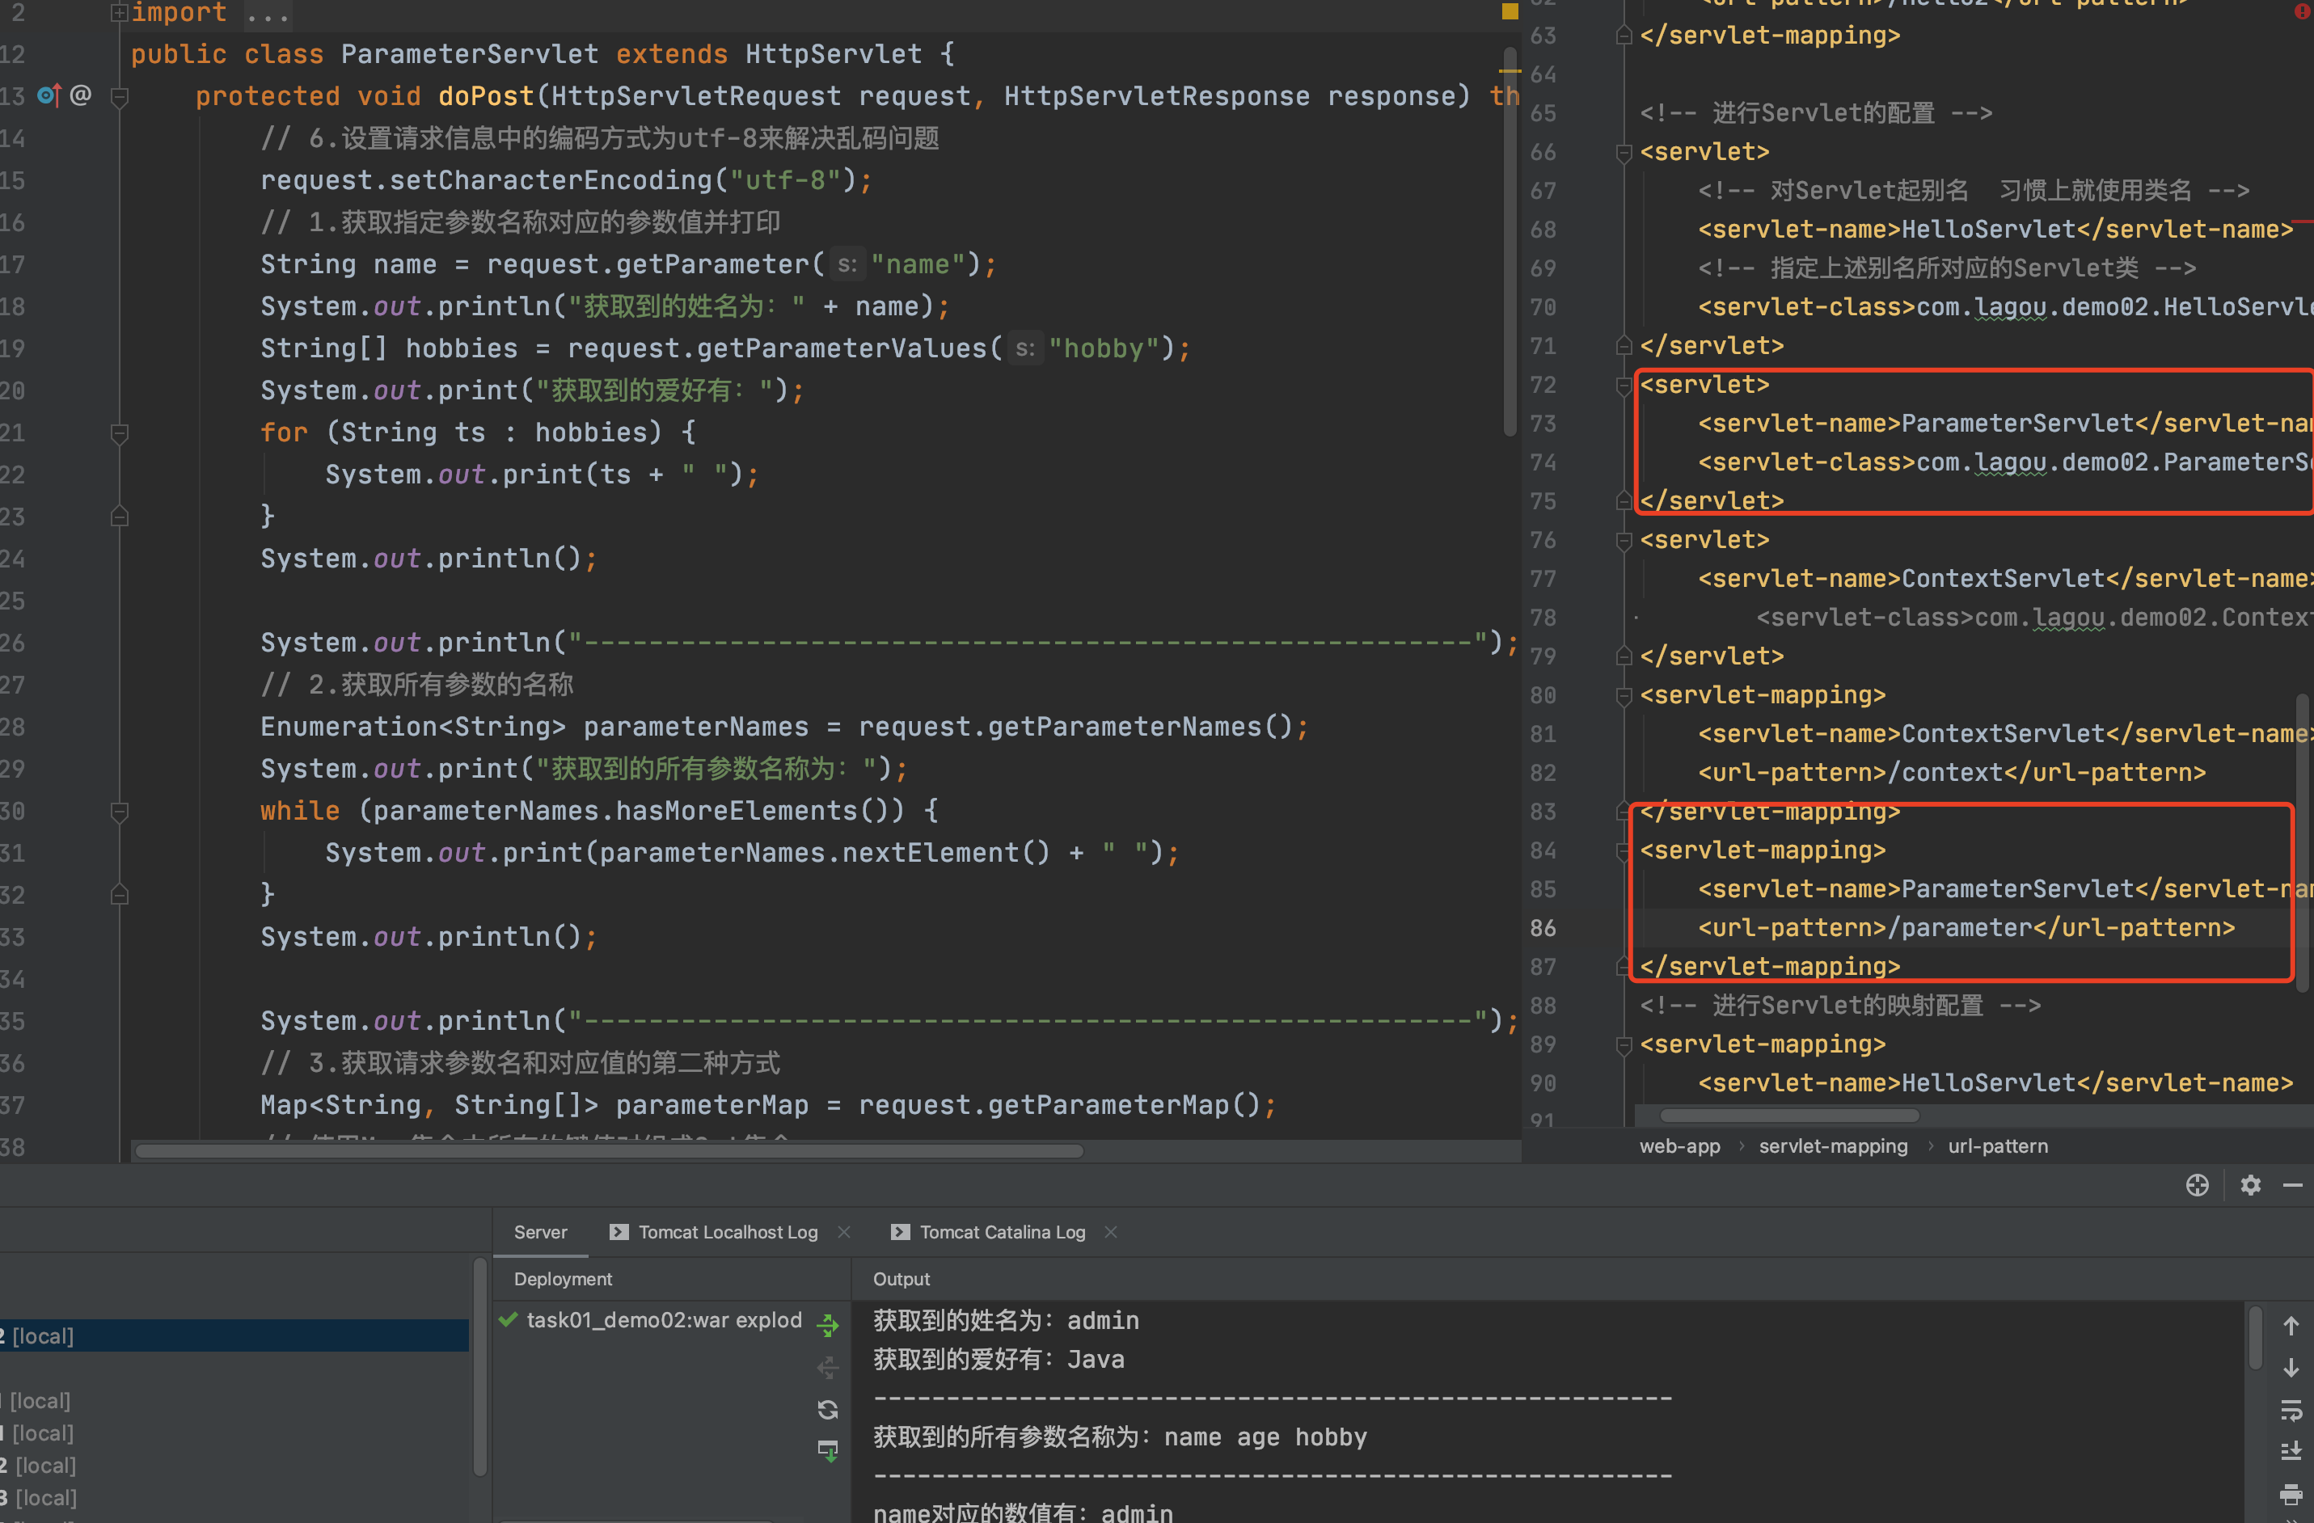This screenshot has width=2314, height=1523.
Task: Click the servlet-mapping breadcrumb
Action: (1833, 1146)
